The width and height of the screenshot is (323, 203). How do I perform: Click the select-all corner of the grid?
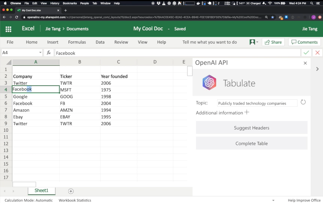(x=9, y=62)
